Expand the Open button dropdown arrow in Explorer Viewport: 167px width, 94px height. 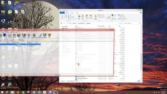point(116,15)
